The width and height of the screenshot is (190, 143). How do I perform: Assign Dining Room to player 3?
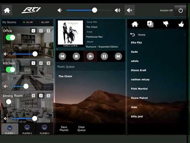pyautogui.click(x=48, y=95)
